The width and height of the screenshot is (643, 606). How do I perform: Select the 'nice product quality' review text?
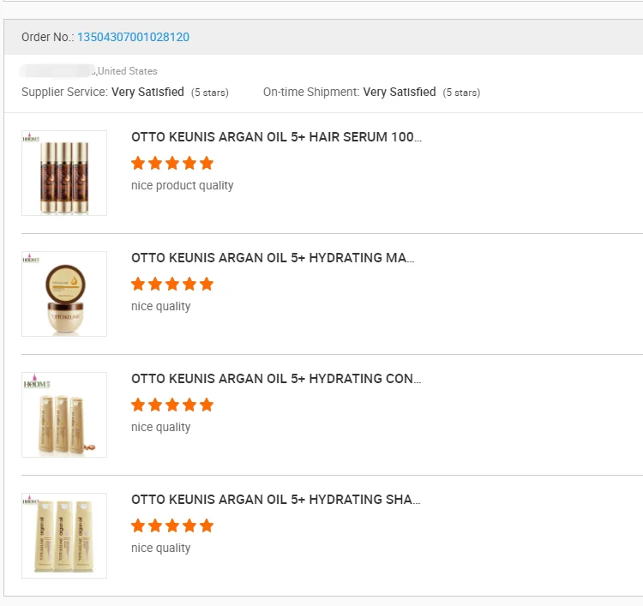(x=182, y=185)
